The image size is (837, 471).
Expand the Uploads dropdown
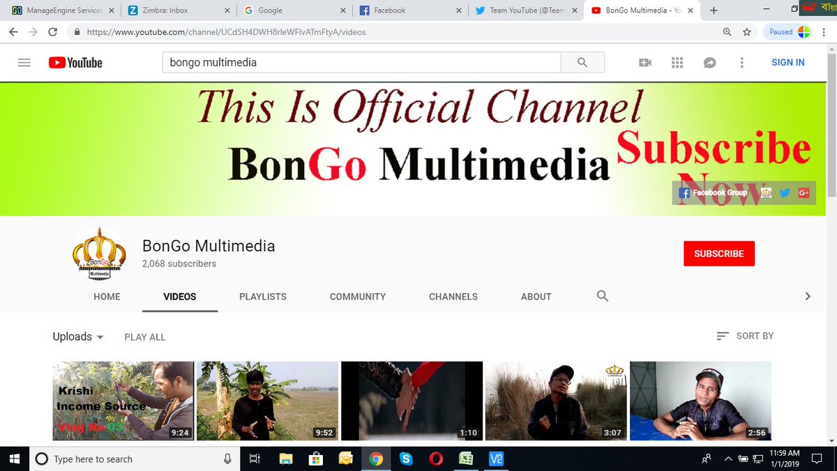78,336
